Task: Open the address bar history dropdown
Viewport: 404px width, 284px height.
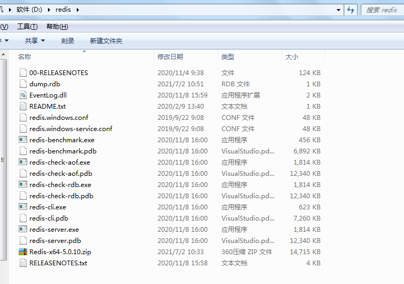Action: pyautogui.click(x=338, y=10)
